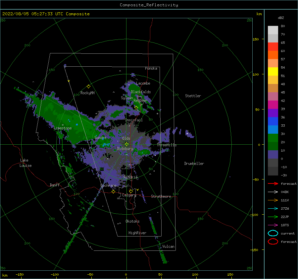Viewport: 298px width, 279px height.
Task: Click the Blackfalds city label
Action: point(141,92)
